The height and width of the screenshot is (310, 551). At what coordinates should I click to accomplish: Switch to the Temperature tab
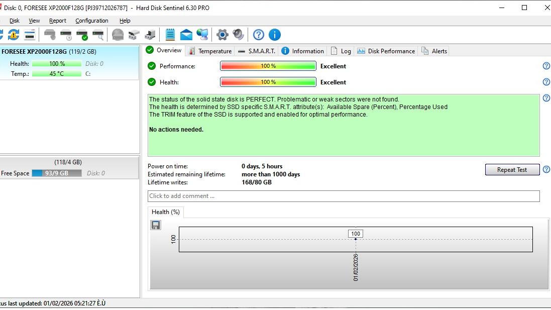tap(210, 51)
